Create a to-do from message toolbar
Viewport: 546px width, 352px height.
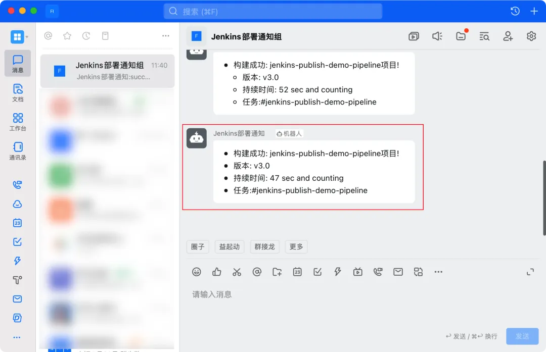(317, 272)
